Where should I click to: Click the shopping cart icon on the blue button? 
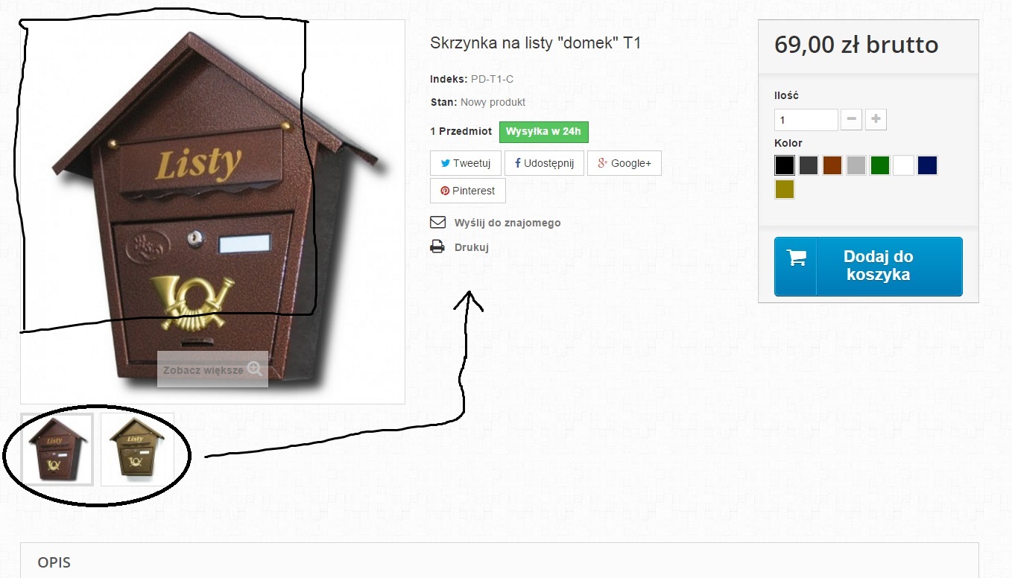(x=796, y=258)
